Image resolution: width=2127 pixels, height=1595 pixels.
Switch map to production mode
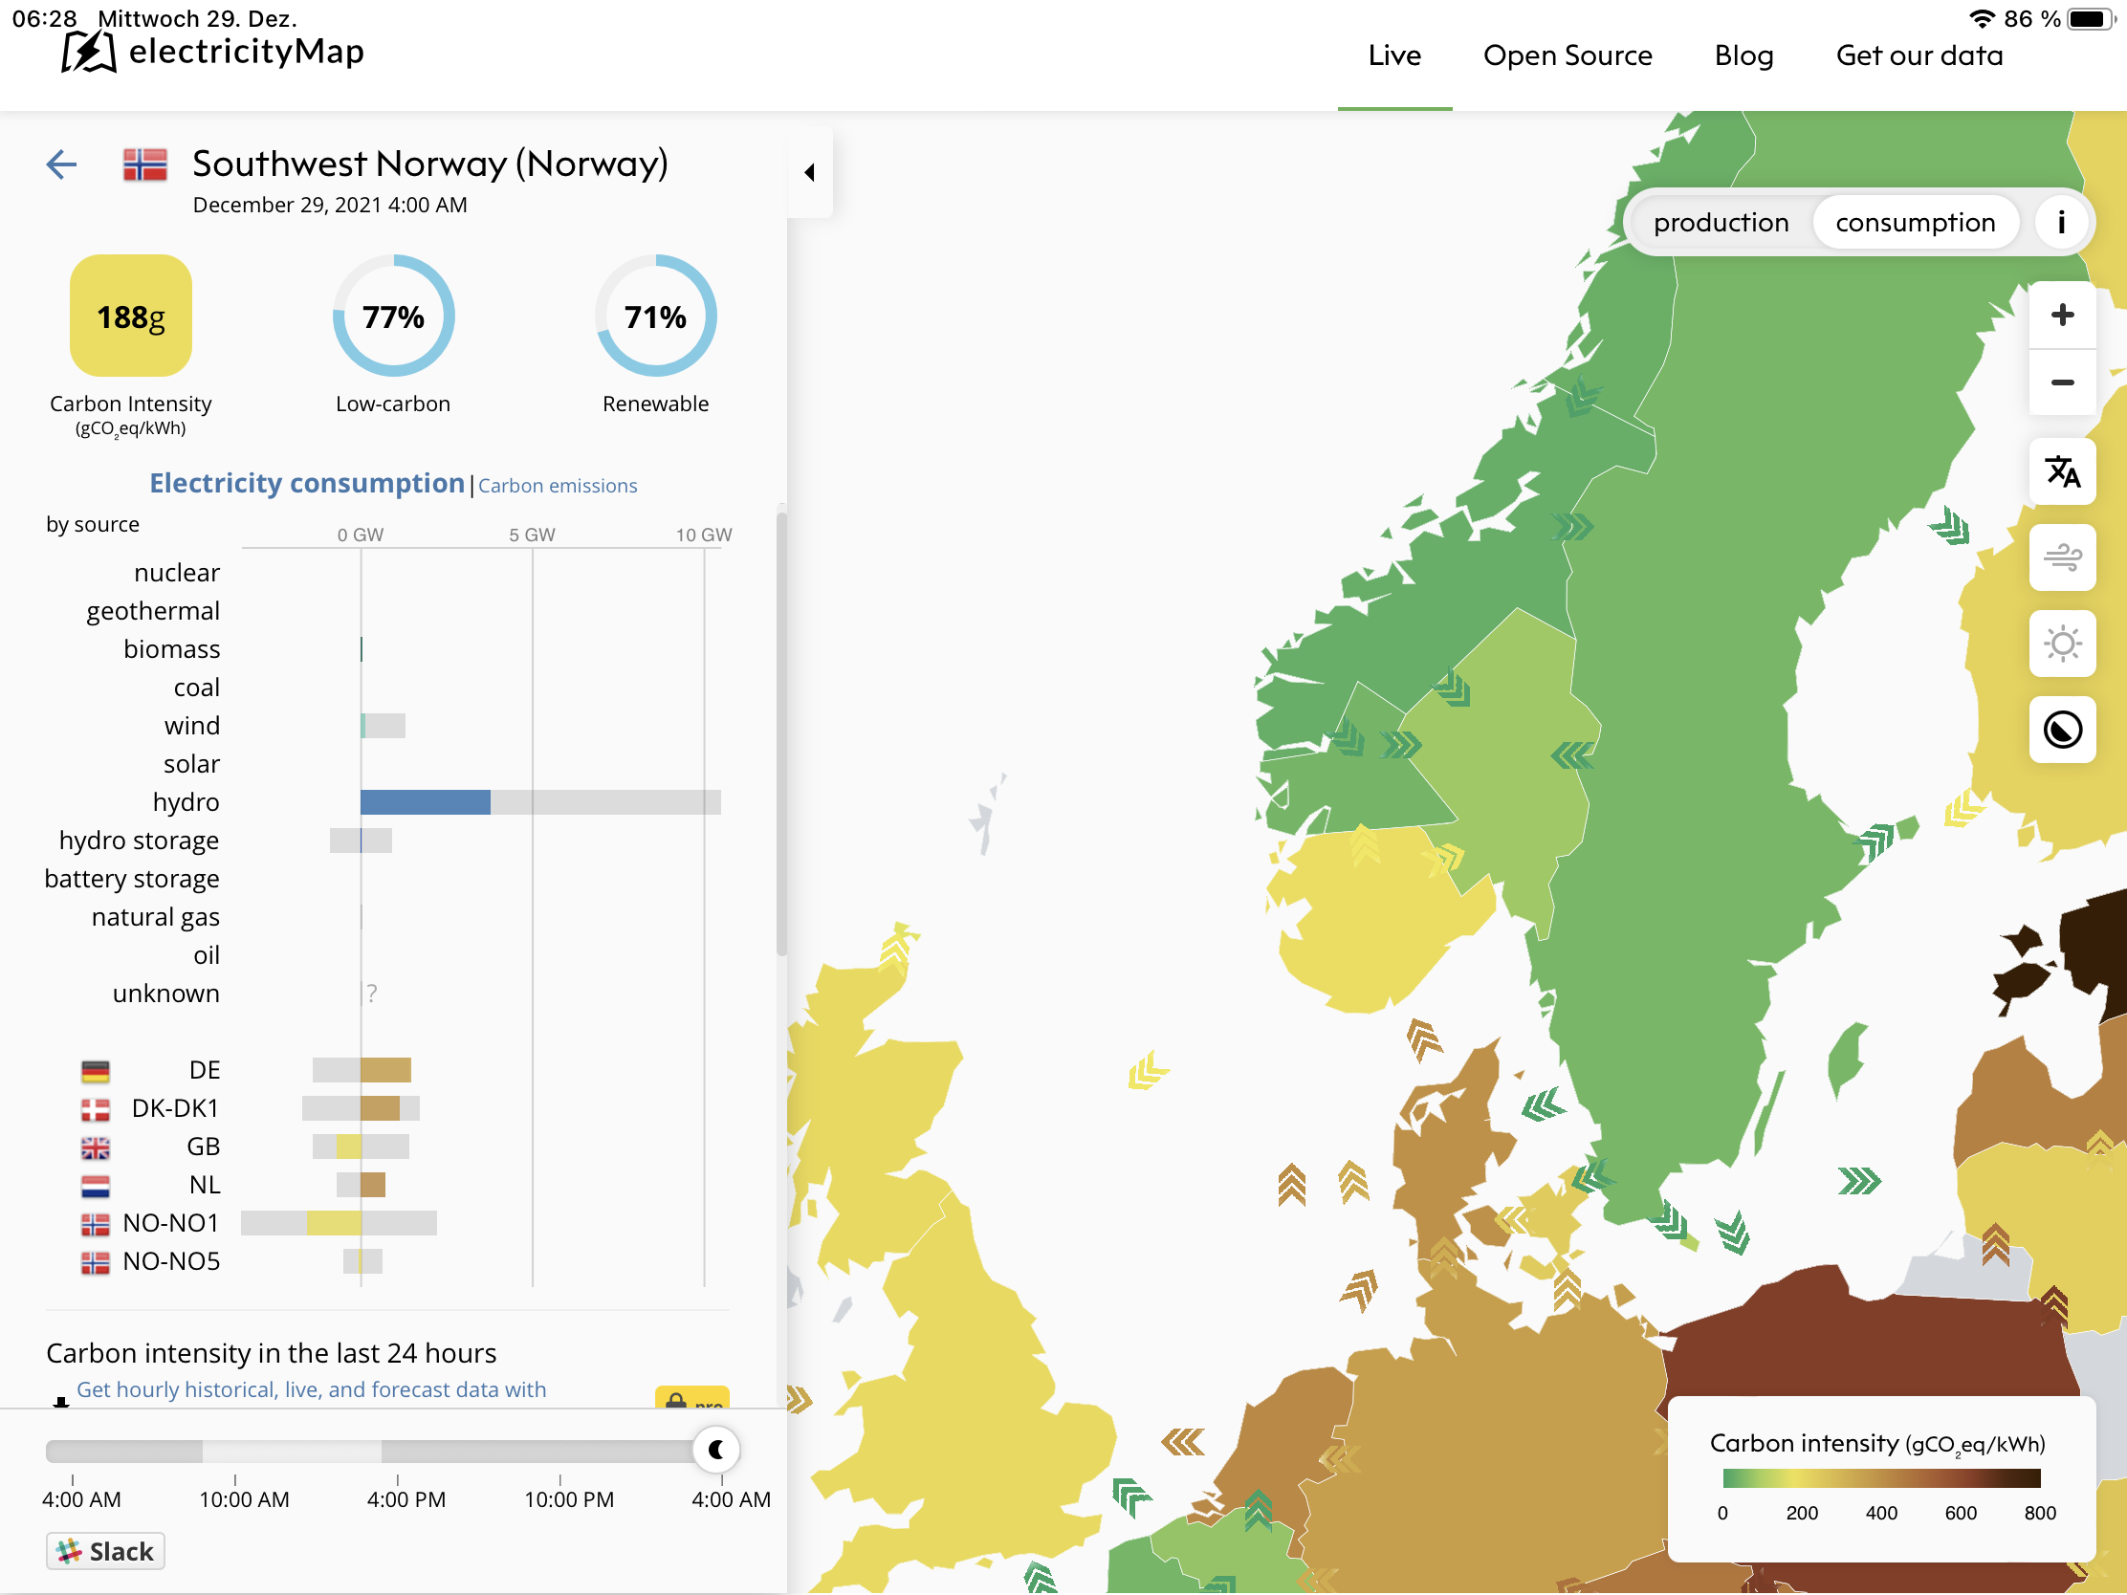(x=1721, y=222)
